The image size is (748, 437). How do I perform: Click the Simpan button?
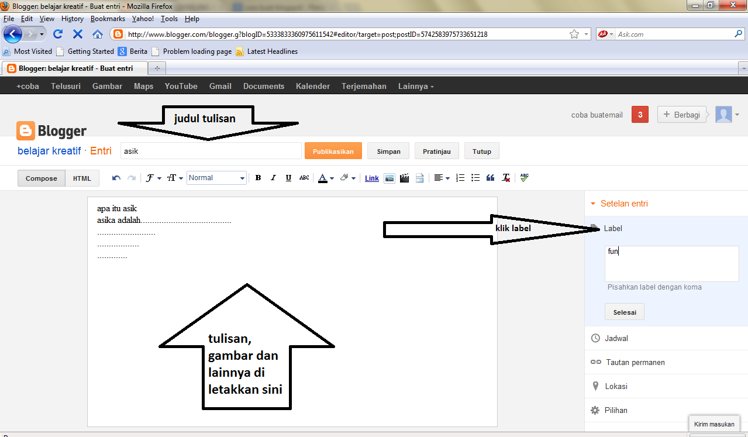coord(389,151)
